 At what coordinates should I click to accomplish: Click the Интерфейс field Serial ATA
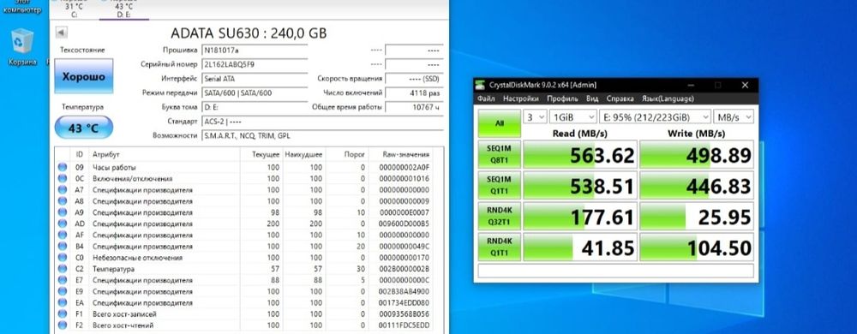(255, 79)
